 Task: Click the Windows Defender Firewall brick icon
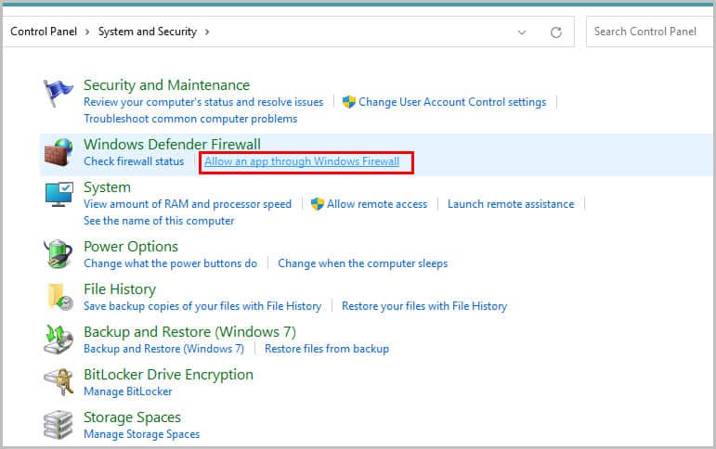[x=59, y=152]
